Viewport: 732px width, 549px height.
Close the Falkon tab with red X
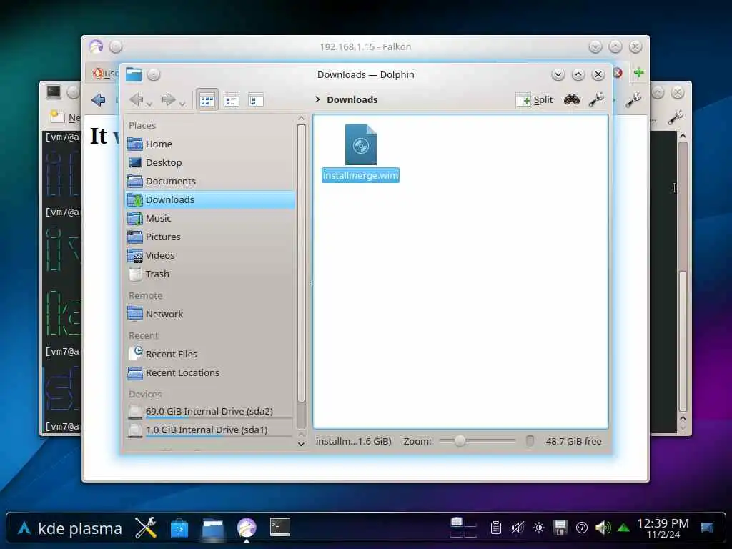tap(618, 73)
